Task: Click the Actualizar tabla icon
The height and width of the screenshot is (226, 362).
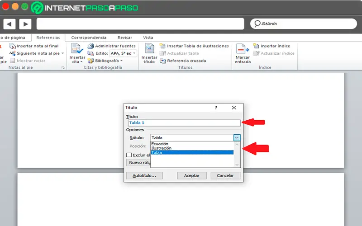Action: point(163,53)
